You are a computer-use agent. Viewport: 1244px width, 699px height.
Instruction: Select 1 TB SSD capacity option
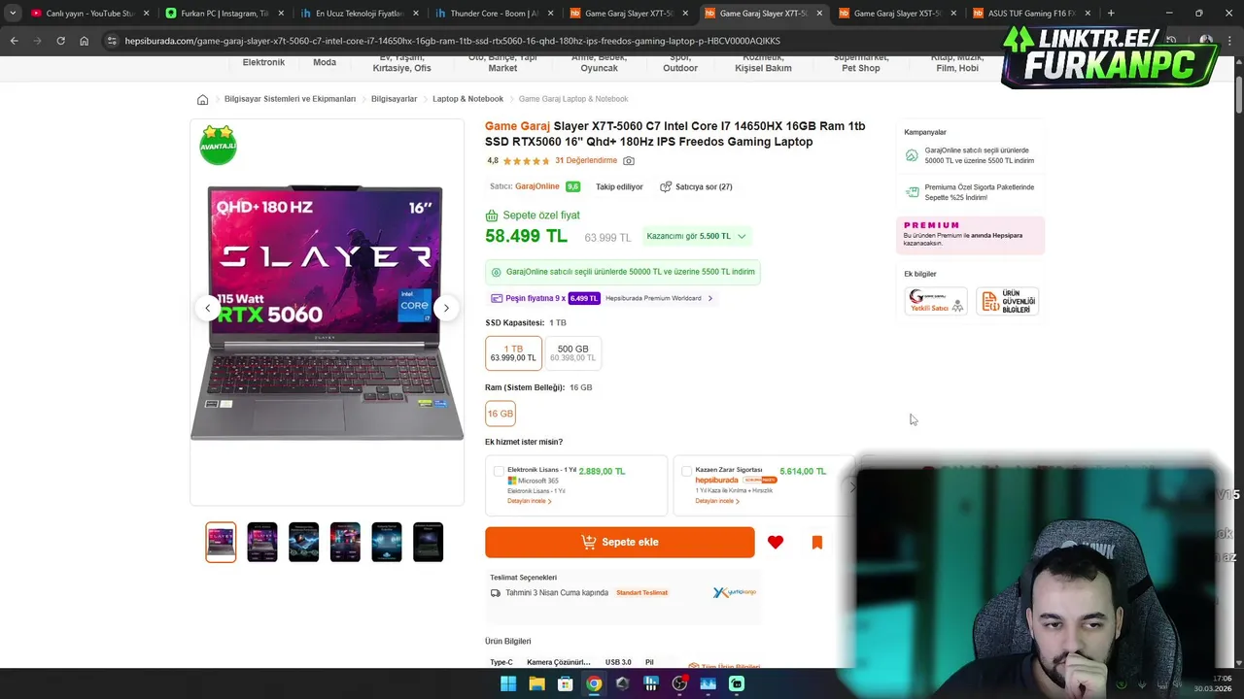(x=513, y=352)
